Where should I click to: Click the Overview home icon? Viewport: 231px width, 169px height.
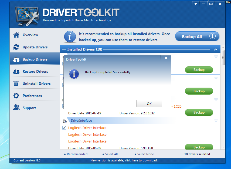16,35
